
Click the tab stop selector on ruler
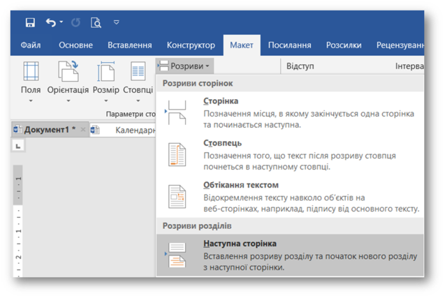click(18, 146)
